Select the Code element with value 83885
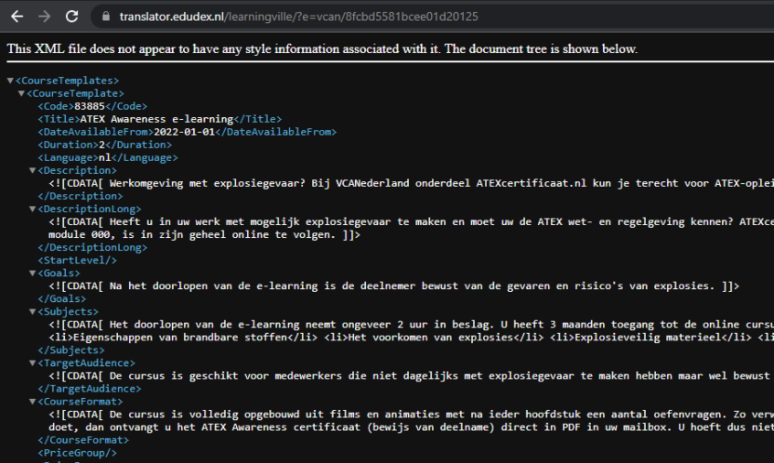This screenshot has width=774, height=463. tap(92, 106)
